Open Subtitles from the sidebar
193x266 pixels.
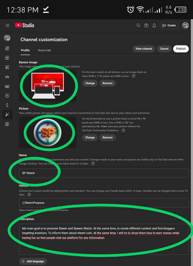[x=7, y=86]
